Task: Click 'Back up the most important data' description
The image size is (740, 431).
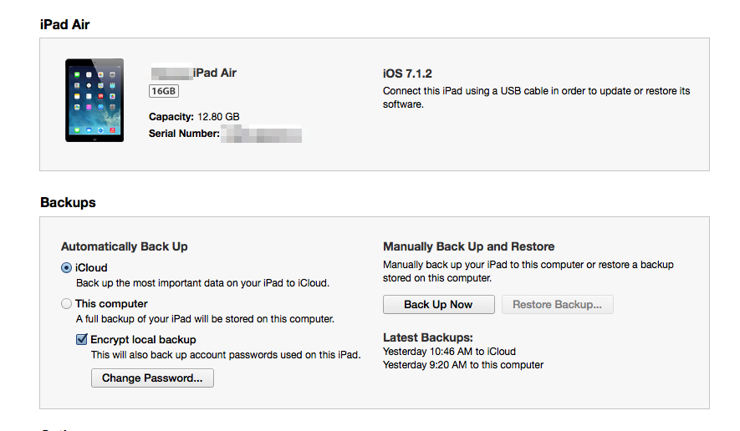Action: point(203,283)
